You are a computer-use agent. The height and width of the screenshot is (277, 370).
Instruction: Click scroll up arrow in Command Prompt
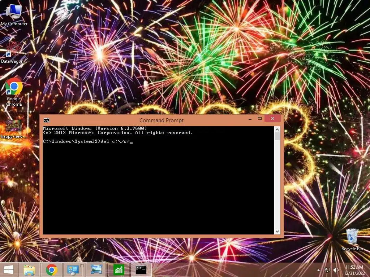pyautogui.click(x=277, y=129)
